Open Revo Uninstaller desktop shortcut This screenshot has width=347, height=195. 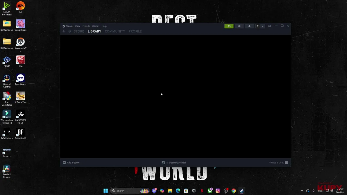(x=7, y=99)
